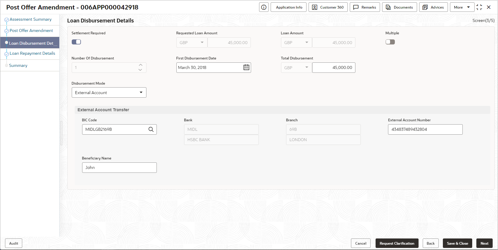The width and height of the screenshot is (498, 250).
Task: Click the Requested Loan Amount 45,000.00 field
Action: 229,43
